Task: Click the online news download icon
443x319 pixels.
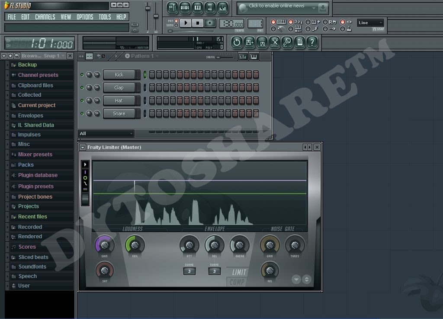Action: click(323, 8)
